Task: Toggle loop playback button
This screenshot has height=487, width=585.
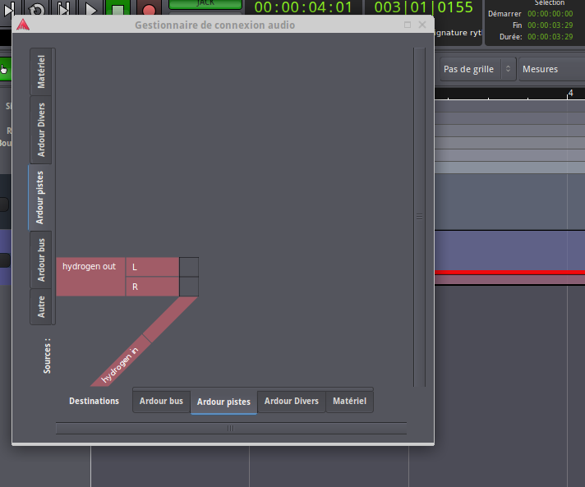Action: 36,9
